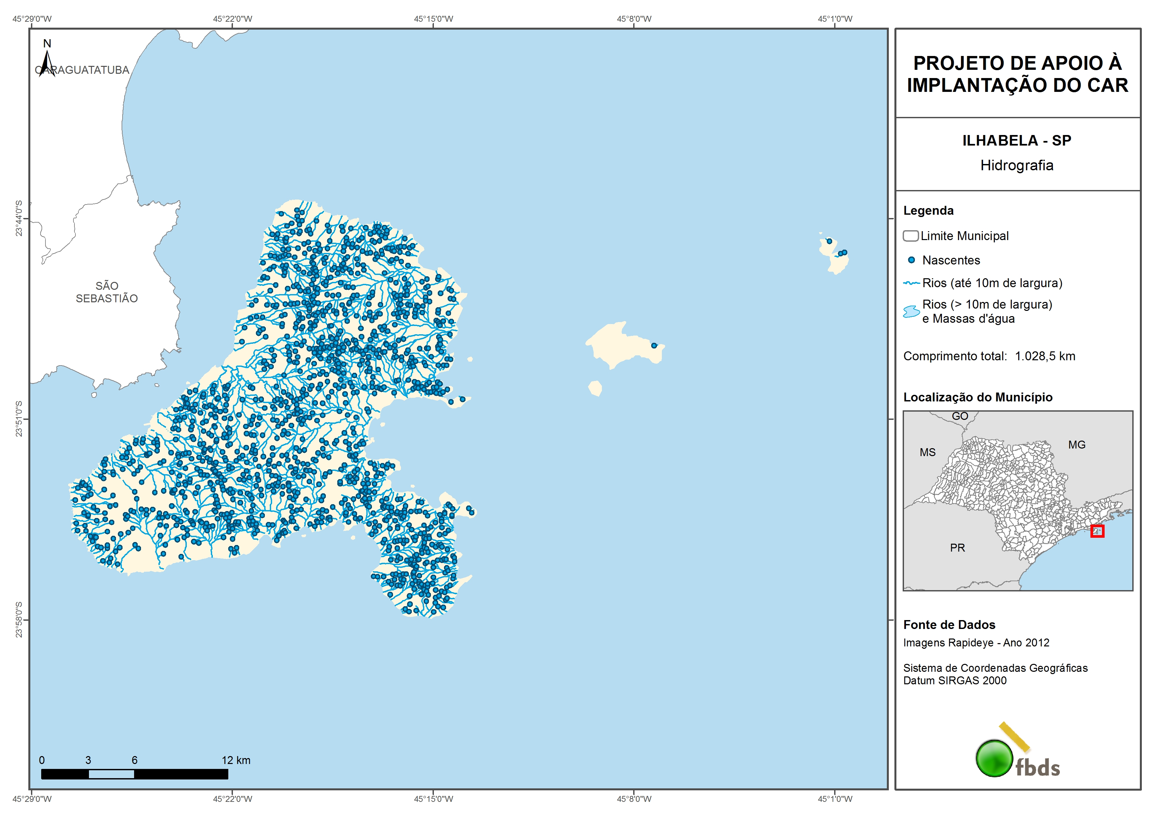Click the thin rivers line legend symbol
Viewport: 1156px width, 817px height.
911,284
